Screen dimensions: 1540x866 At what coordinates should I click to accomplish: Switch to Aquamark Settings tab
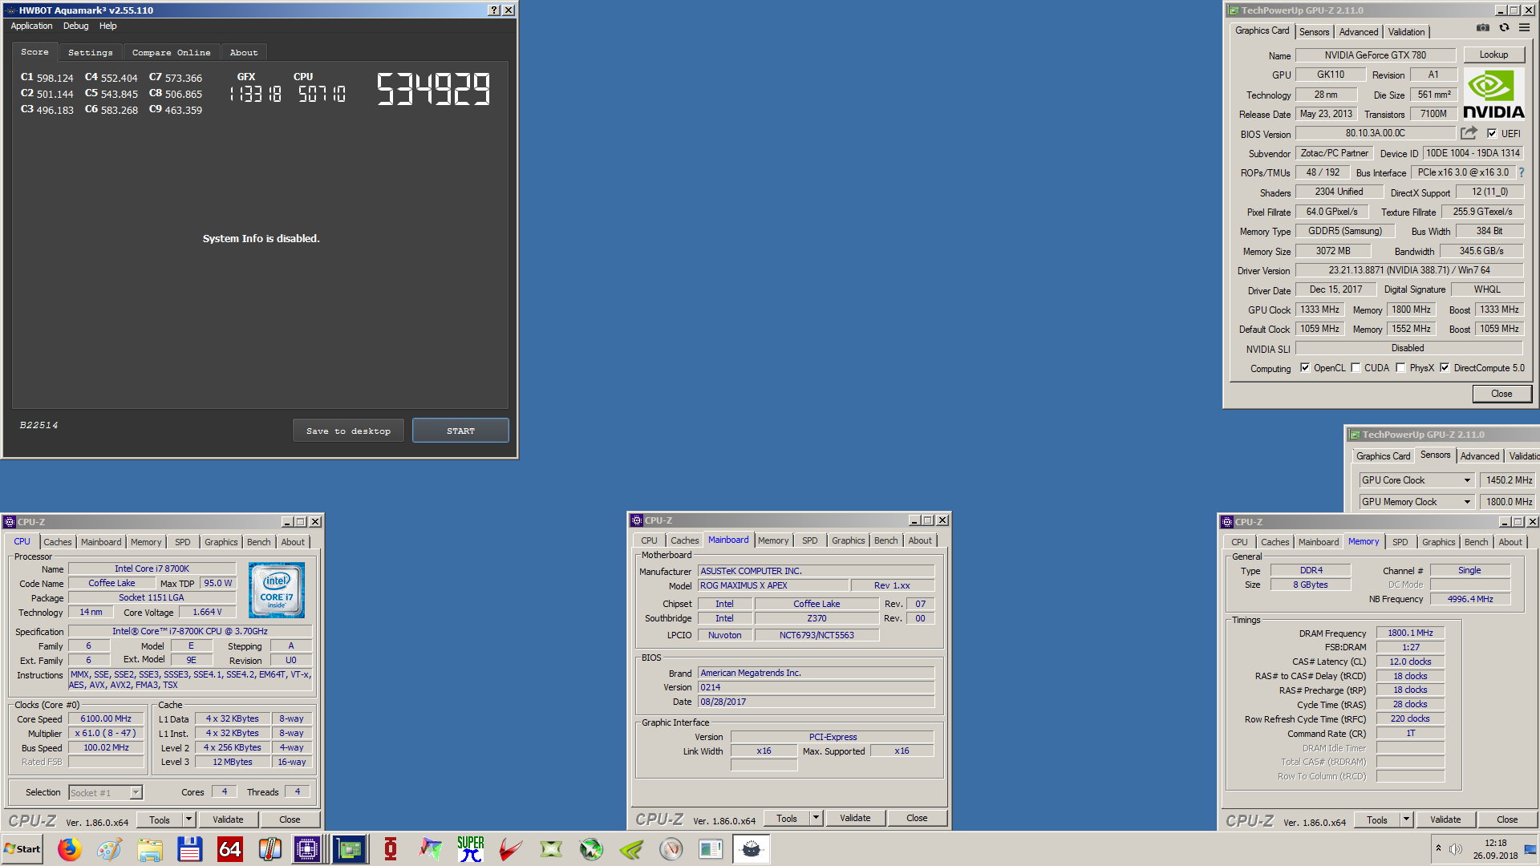click(91, 52)
